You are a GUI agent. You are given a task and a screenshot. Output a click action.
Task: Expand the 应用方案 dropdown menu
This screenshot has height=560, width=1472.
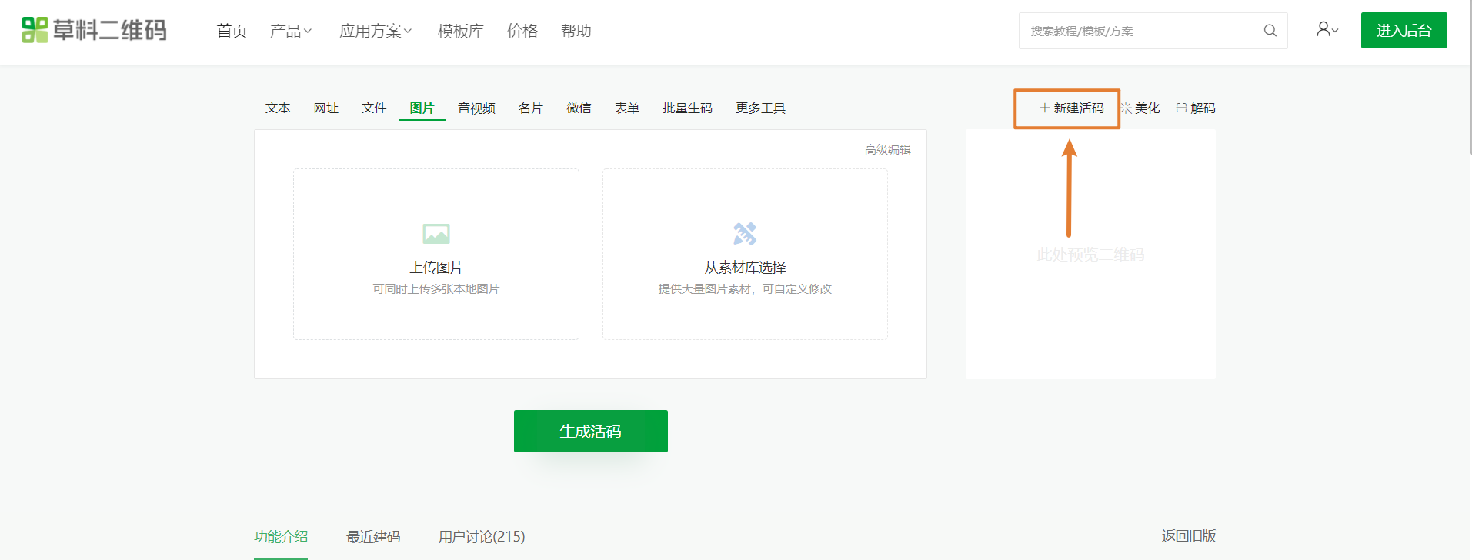coord(376,31)
